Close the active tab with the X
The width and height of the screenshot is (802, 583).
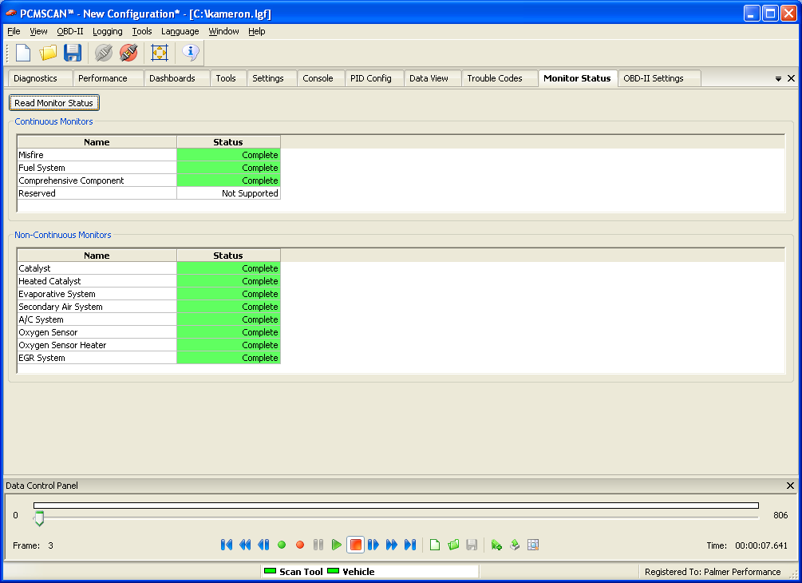pos(791,78)
